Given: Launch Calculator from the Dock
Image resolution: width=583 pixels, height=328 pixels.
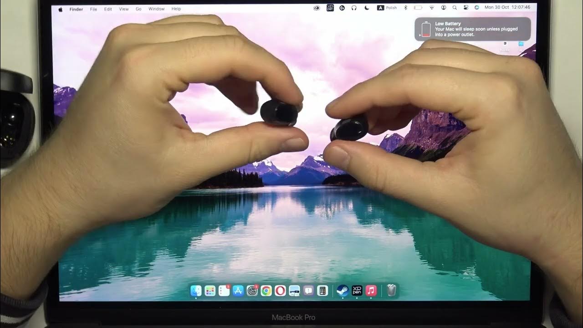Looking at the screenshot, I should pyautogui.click(x=322, y=291).
